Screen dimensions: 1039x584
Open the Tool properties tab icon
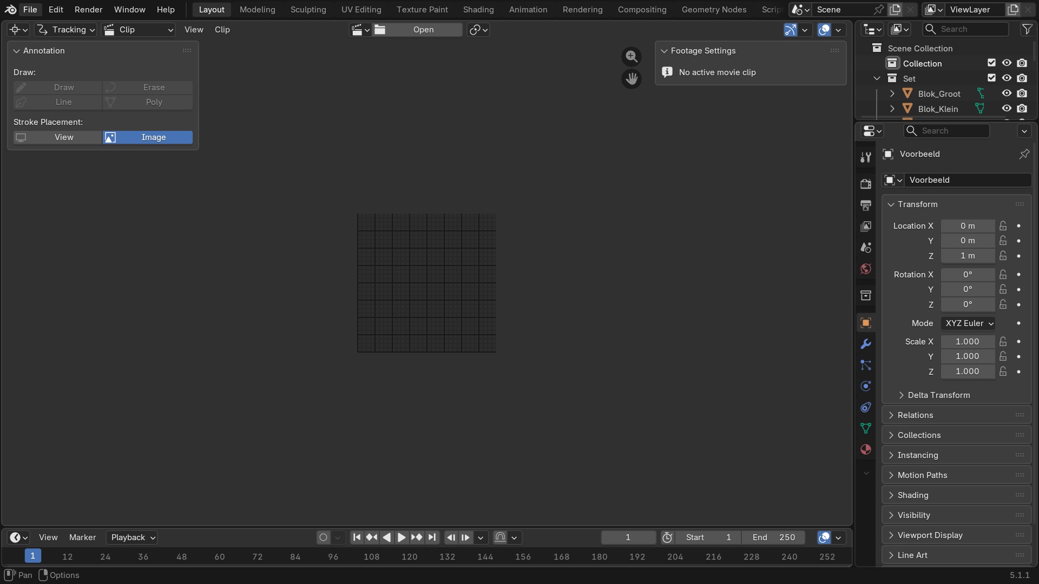[866, 157]
